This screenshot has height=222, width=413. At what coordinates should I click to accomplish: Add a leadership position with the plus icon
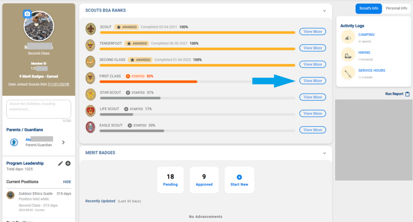point(68,163)
